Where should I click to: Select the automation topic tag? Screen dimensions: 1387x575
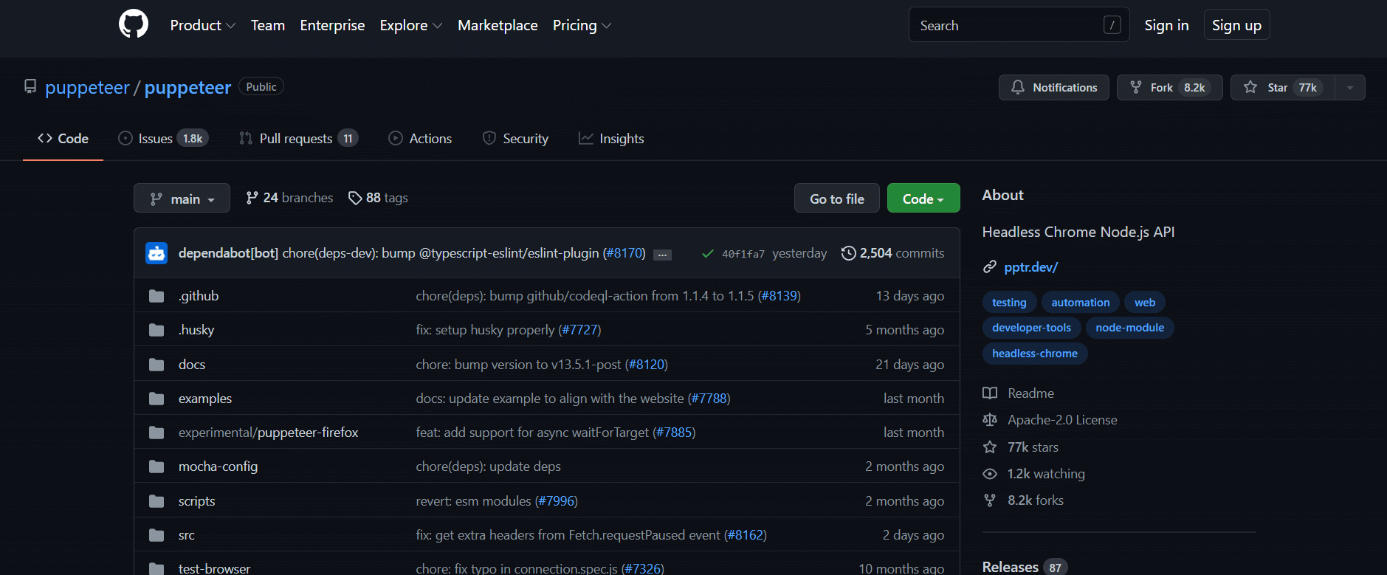(x=1081, y=303)
